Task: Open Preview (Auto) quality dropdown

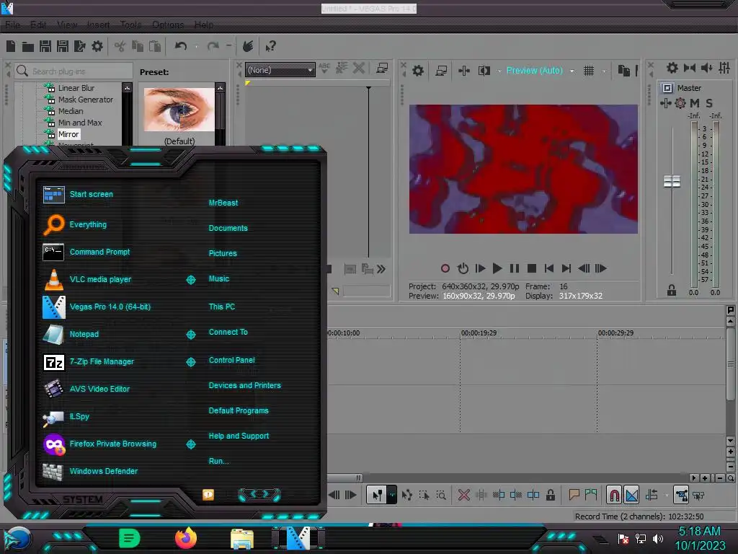Action: (x=572, y=71)
